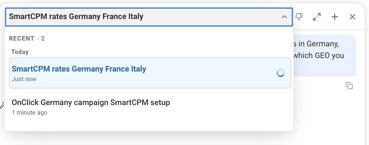The height and width of the screenshot is (145, 369).
Task: Click the RECENT section header
Action: coord(21,39)
